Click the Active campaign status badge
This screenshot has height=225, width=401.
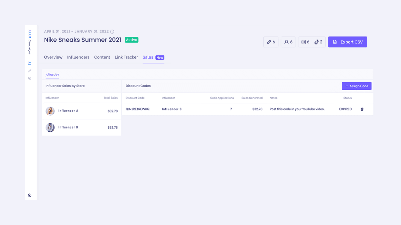[131, 39]
